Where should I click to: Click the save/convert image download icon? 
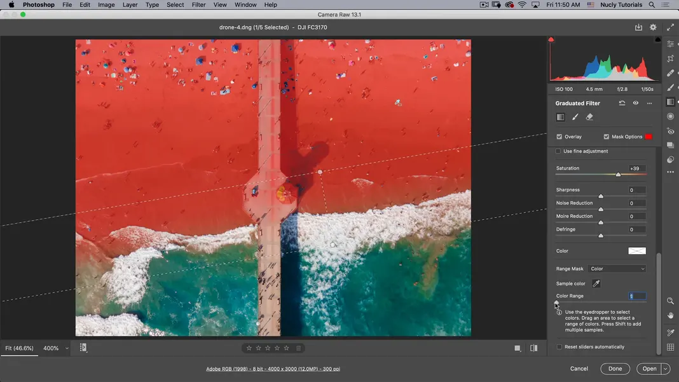(638, 27)
